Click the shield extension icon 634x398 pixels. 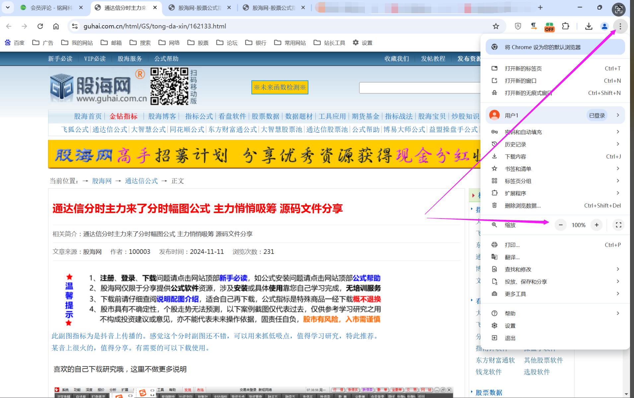[518, 26]
